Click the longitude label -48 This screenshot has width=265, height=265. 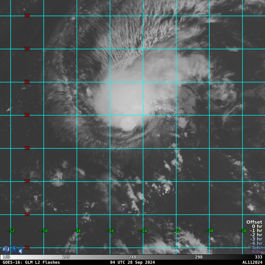[x=77, y=231]
